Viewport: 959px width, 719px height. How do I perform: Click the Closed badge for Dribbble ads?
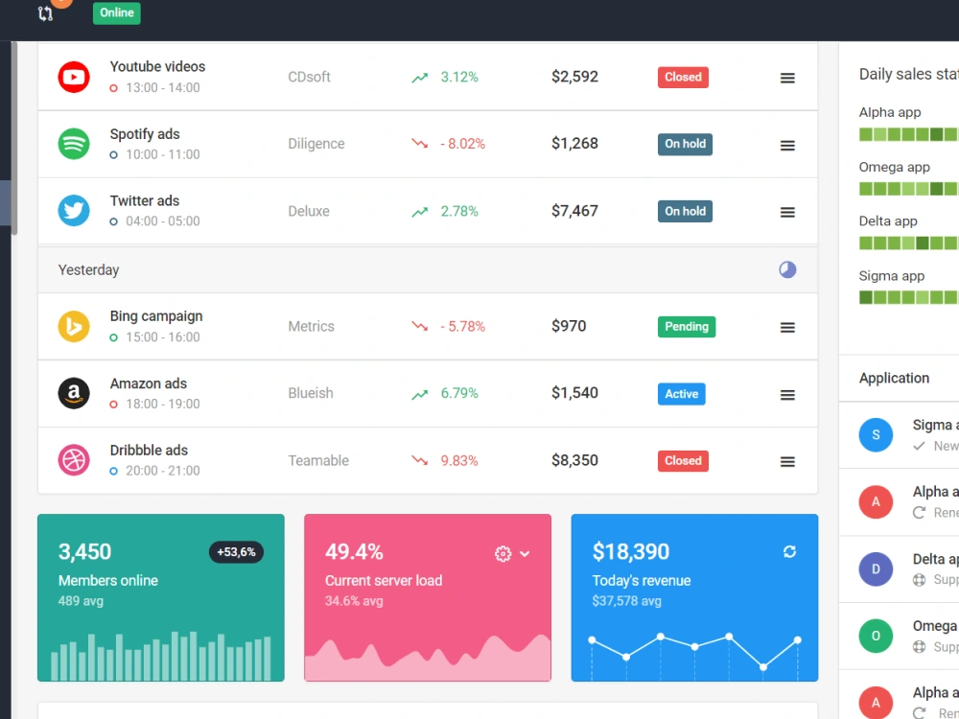pos(683,461)
